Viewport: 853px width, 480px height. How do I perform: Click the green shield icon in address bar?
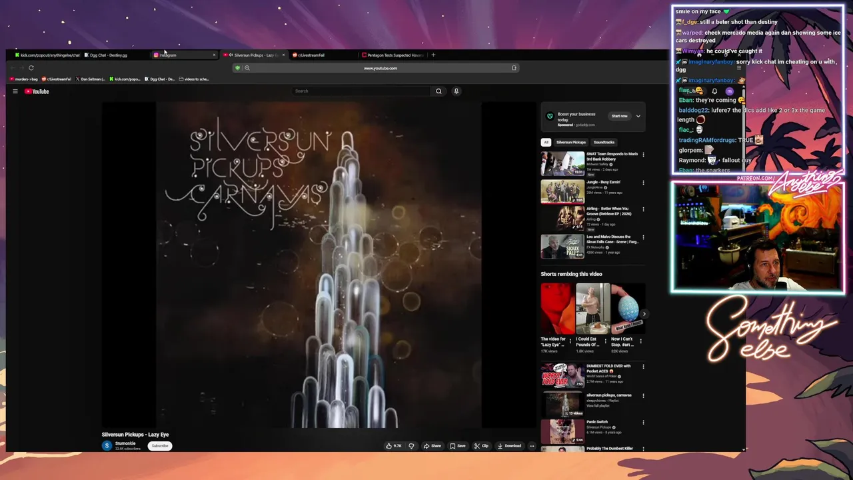tap(237, 68)
